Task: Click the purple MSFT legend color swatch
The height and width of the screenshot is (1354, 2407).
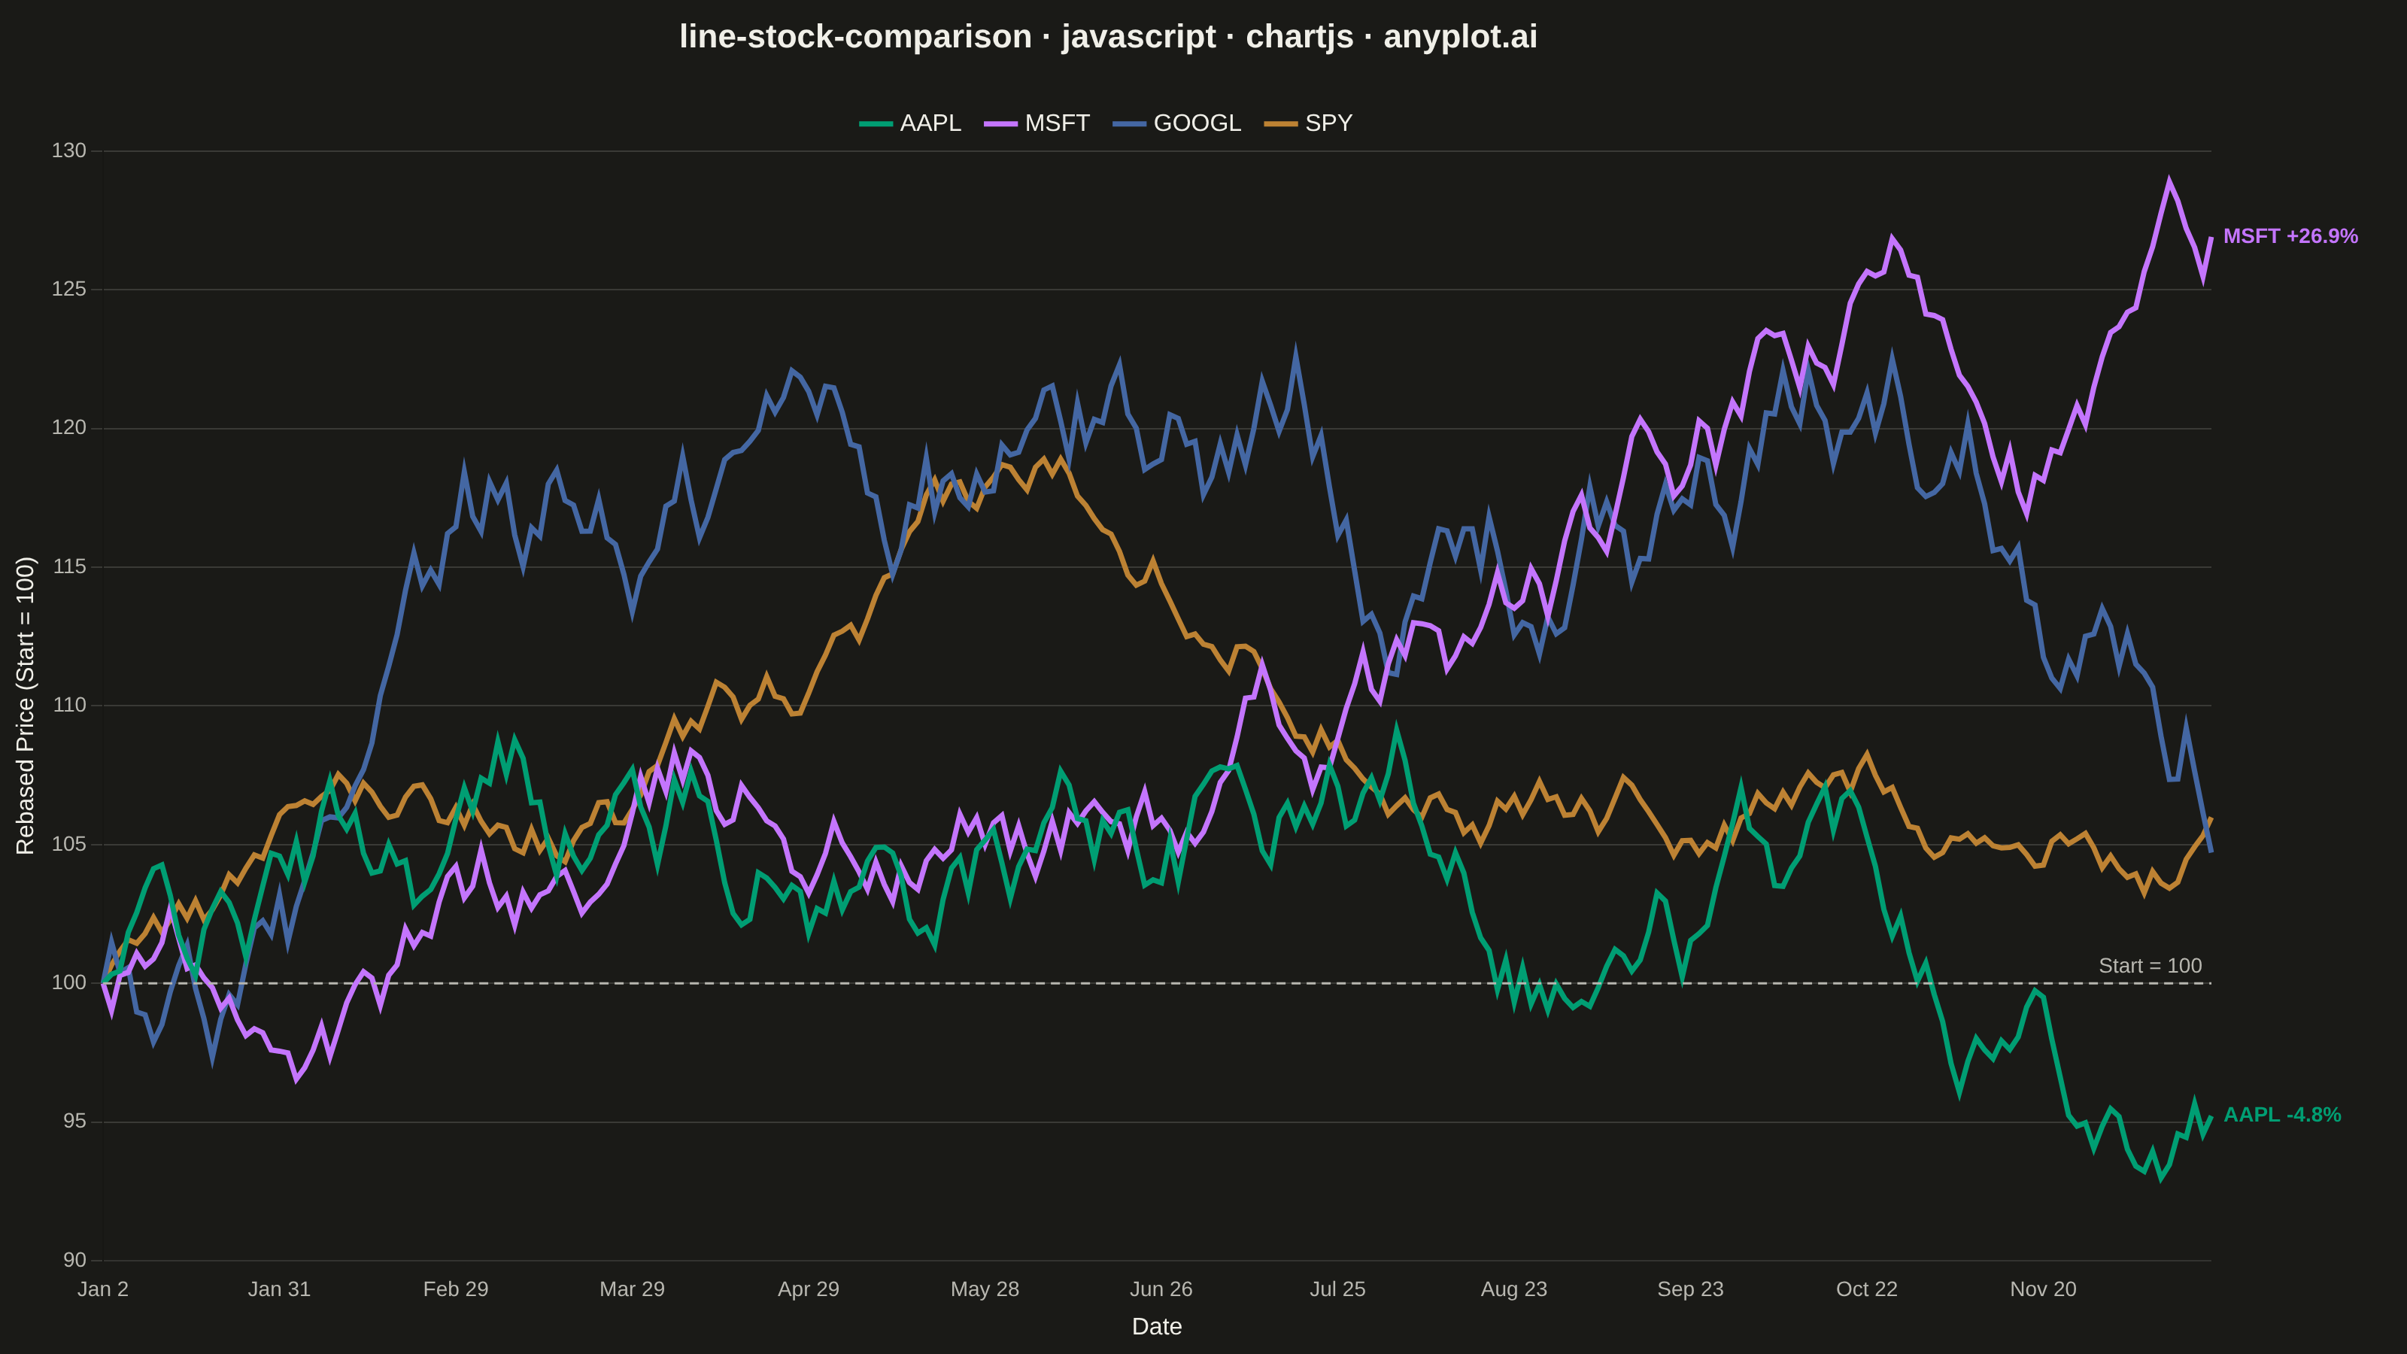Action: coord(1000,123)
